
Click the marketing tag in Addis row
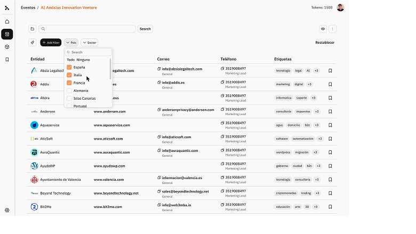(283, 84)
